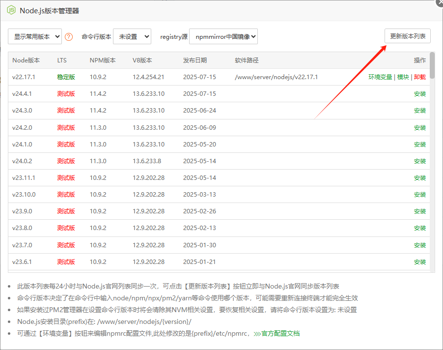Click release date 2025-05-20
The image size is (443, 350).
(199, 144)
